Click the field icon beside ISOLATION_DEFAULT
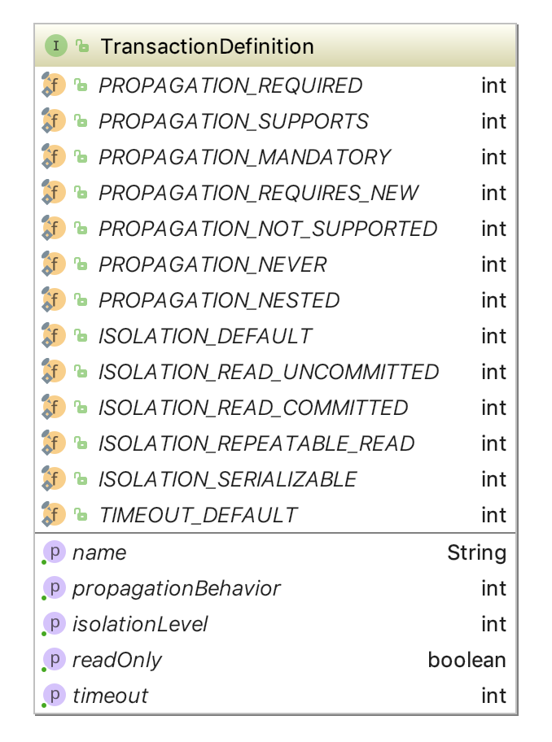Image resolution: width=552 pixels, height=742 pixels. coord(53,336)
